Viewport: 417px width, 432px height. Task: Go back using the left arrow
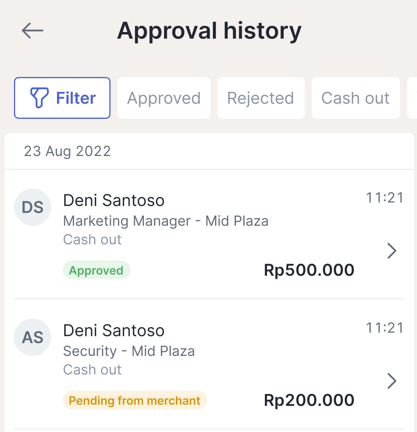[x=32, y=31]
